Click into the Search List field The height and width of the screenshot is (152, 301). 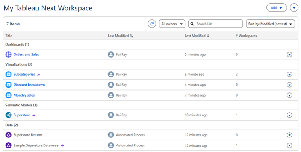(x=218, y=24)
